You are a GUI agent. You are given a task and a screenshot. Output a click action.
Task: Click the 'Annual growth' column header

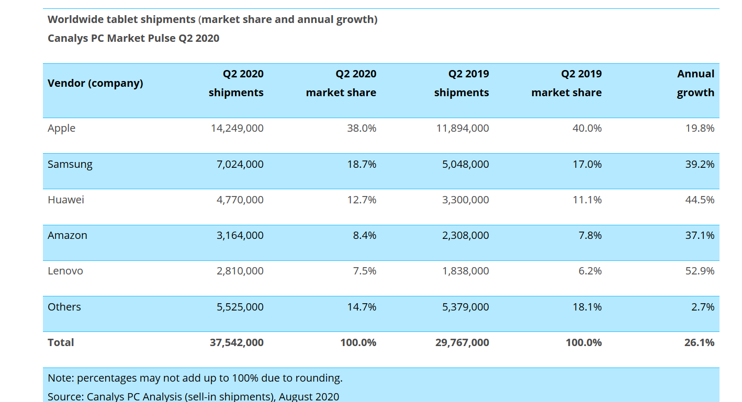[x=695, y=83]
